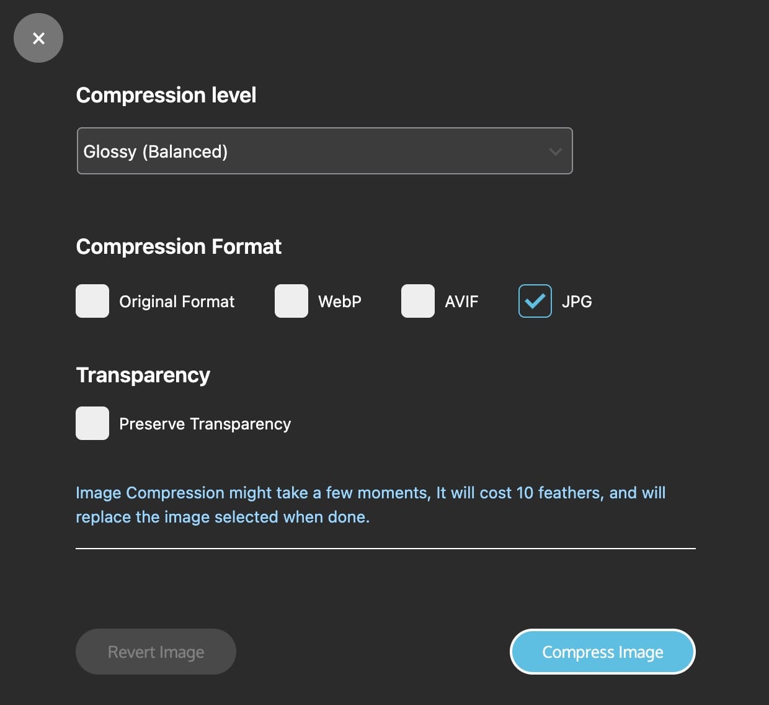Click the Revert Image button

click(x=156, y=652)
